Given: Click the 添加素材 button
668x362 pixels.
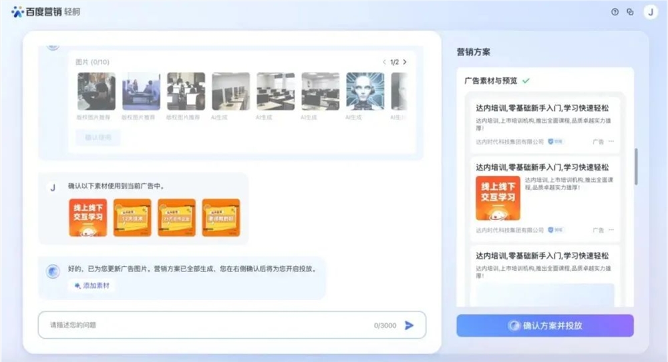Looking at the screenshot, I should tap(92, 285).
